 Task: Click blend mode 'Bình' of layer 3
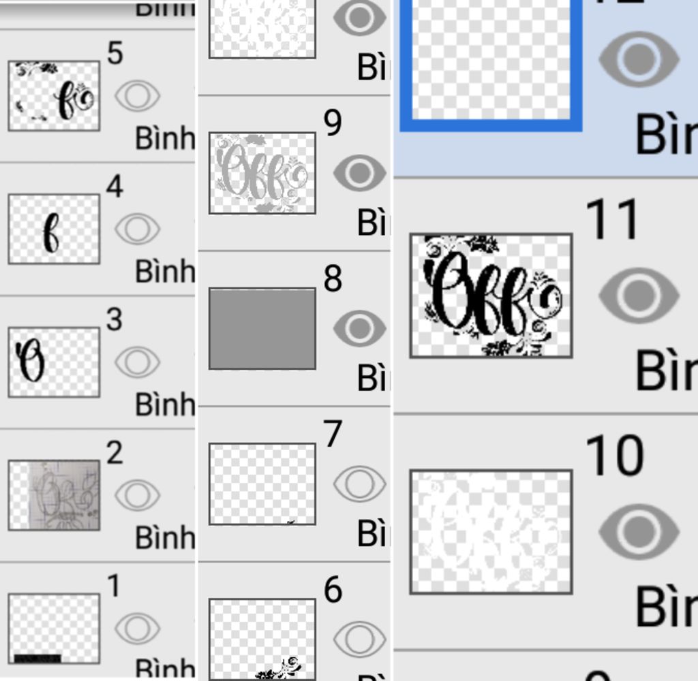coord(165,405)
